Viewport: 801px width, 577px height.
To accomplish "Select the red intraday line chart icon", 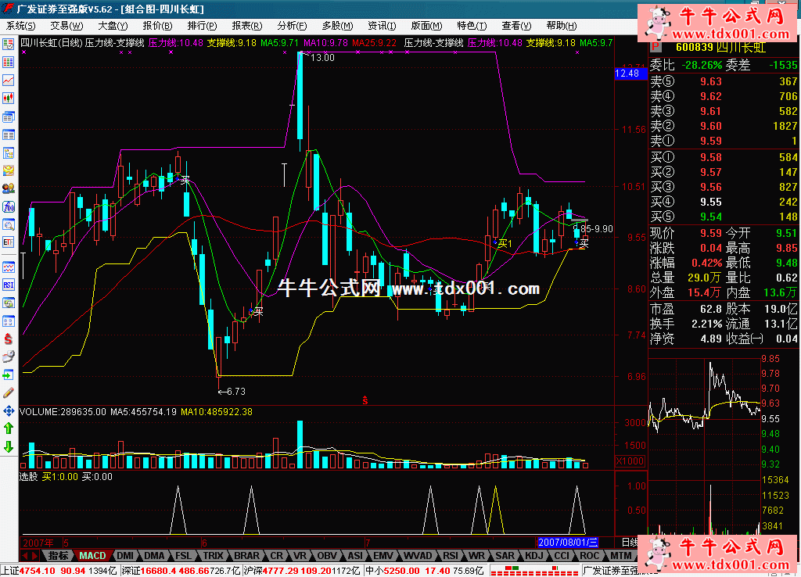I will (8, 81).
